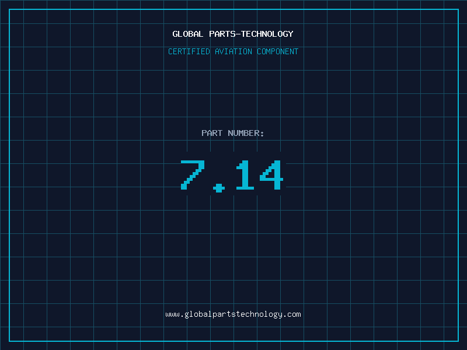Click the word NUMBER: in the label
This screenshot has width=467, height=350.
pos(246,133)
